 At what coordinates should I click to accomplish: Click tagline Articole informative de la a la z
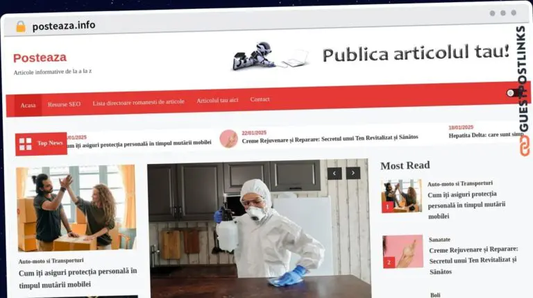coord(53,72)
